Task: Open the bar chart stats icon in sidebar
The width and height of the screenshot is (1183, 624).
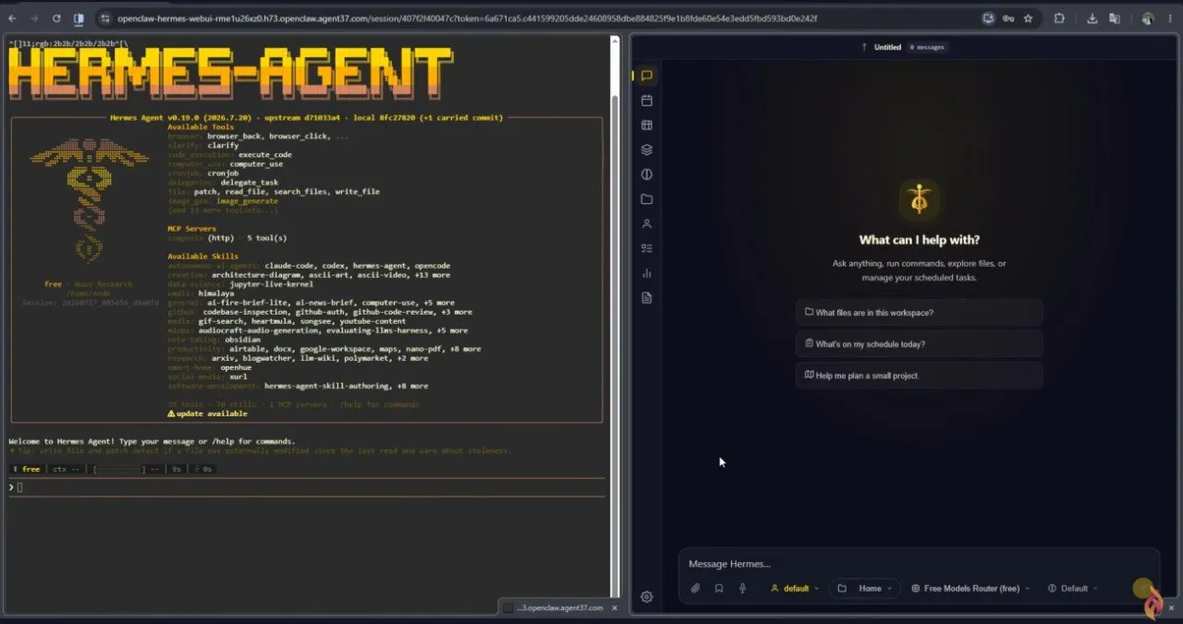Action: coord(647,273)
